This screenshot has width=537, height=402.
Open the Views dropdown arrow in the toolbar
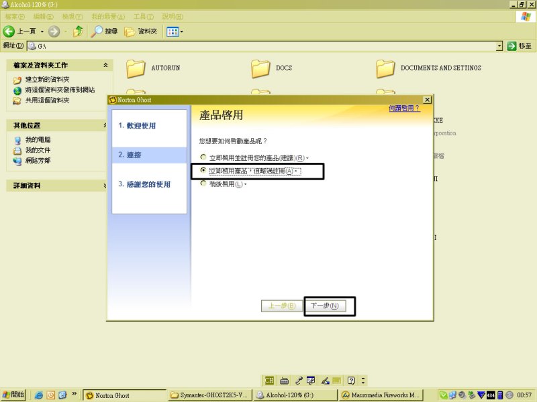(181, 31)
